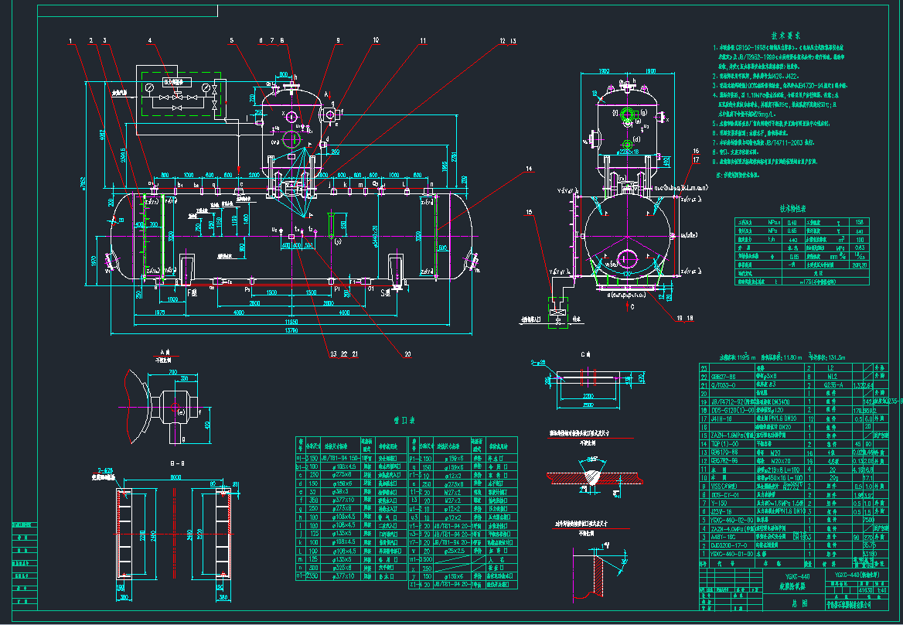Select the C向 view label
Screen dimensions: 903x625
click(588, 353)
